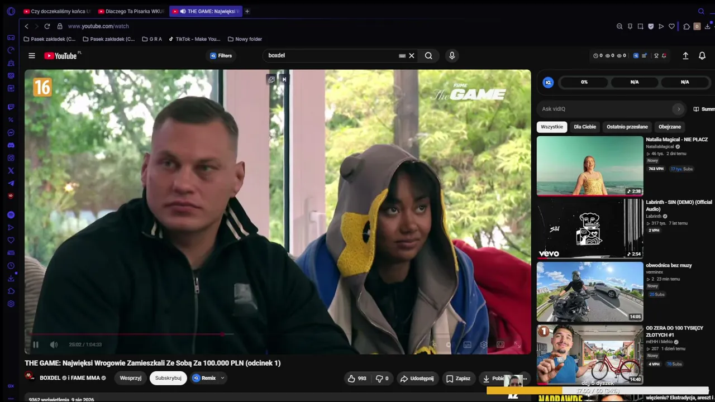Open the Natalia Magical NIE PŁACZ thumbnail
The height and width of the screenshot is (402, 715).
[x=590, y=166]
